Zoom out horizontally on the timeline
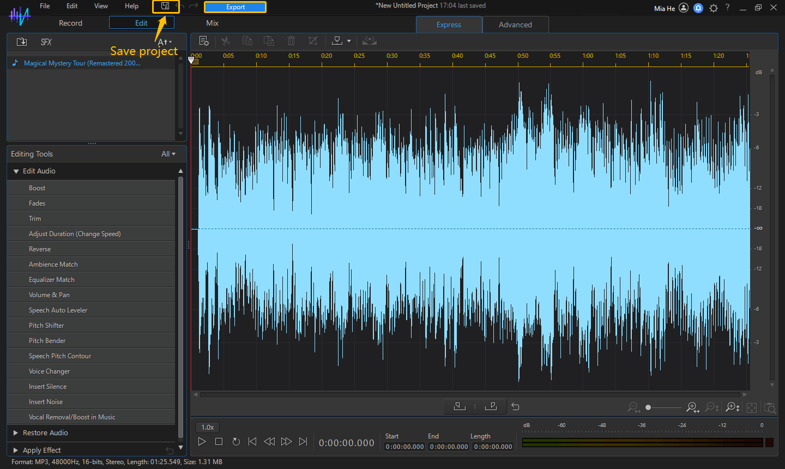Image resolution: width=785 pixels, height=469 pixels. coord(633,407)
